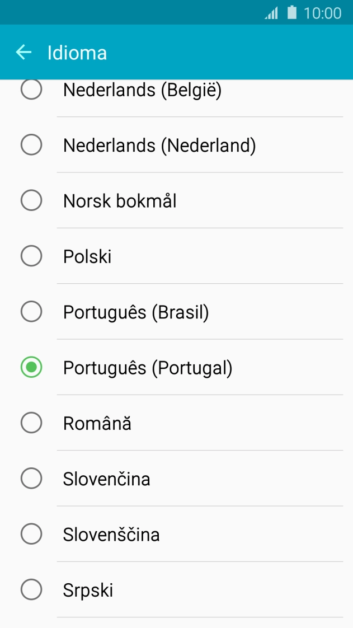
Task: Tap the Polski label text
Action: [87, 256]
